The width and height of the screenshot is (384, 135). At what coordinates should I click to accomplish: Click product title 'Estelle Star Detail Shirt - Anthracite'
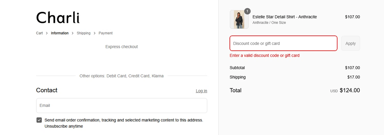coord(285,17)
